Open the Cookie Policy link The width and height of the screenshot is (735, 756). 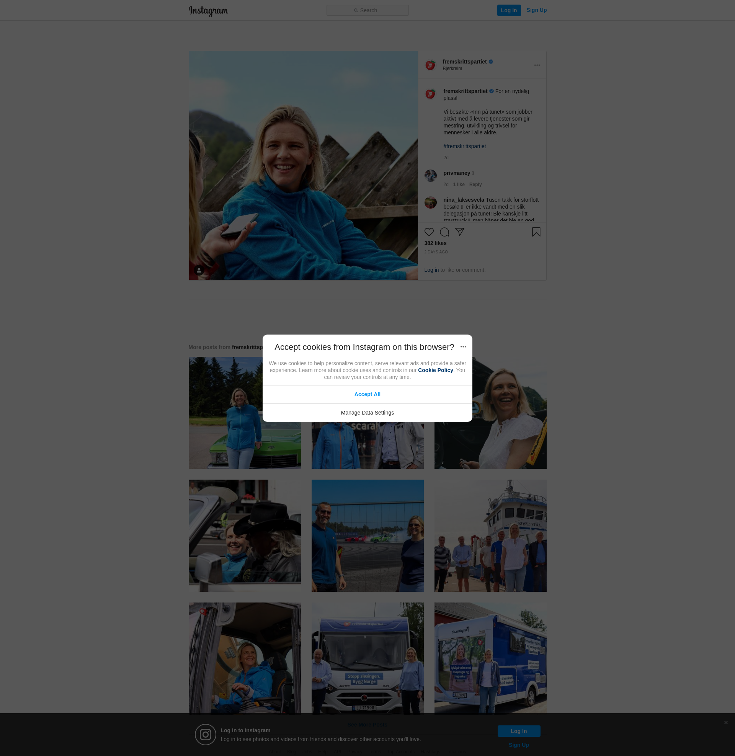point(435,370)
